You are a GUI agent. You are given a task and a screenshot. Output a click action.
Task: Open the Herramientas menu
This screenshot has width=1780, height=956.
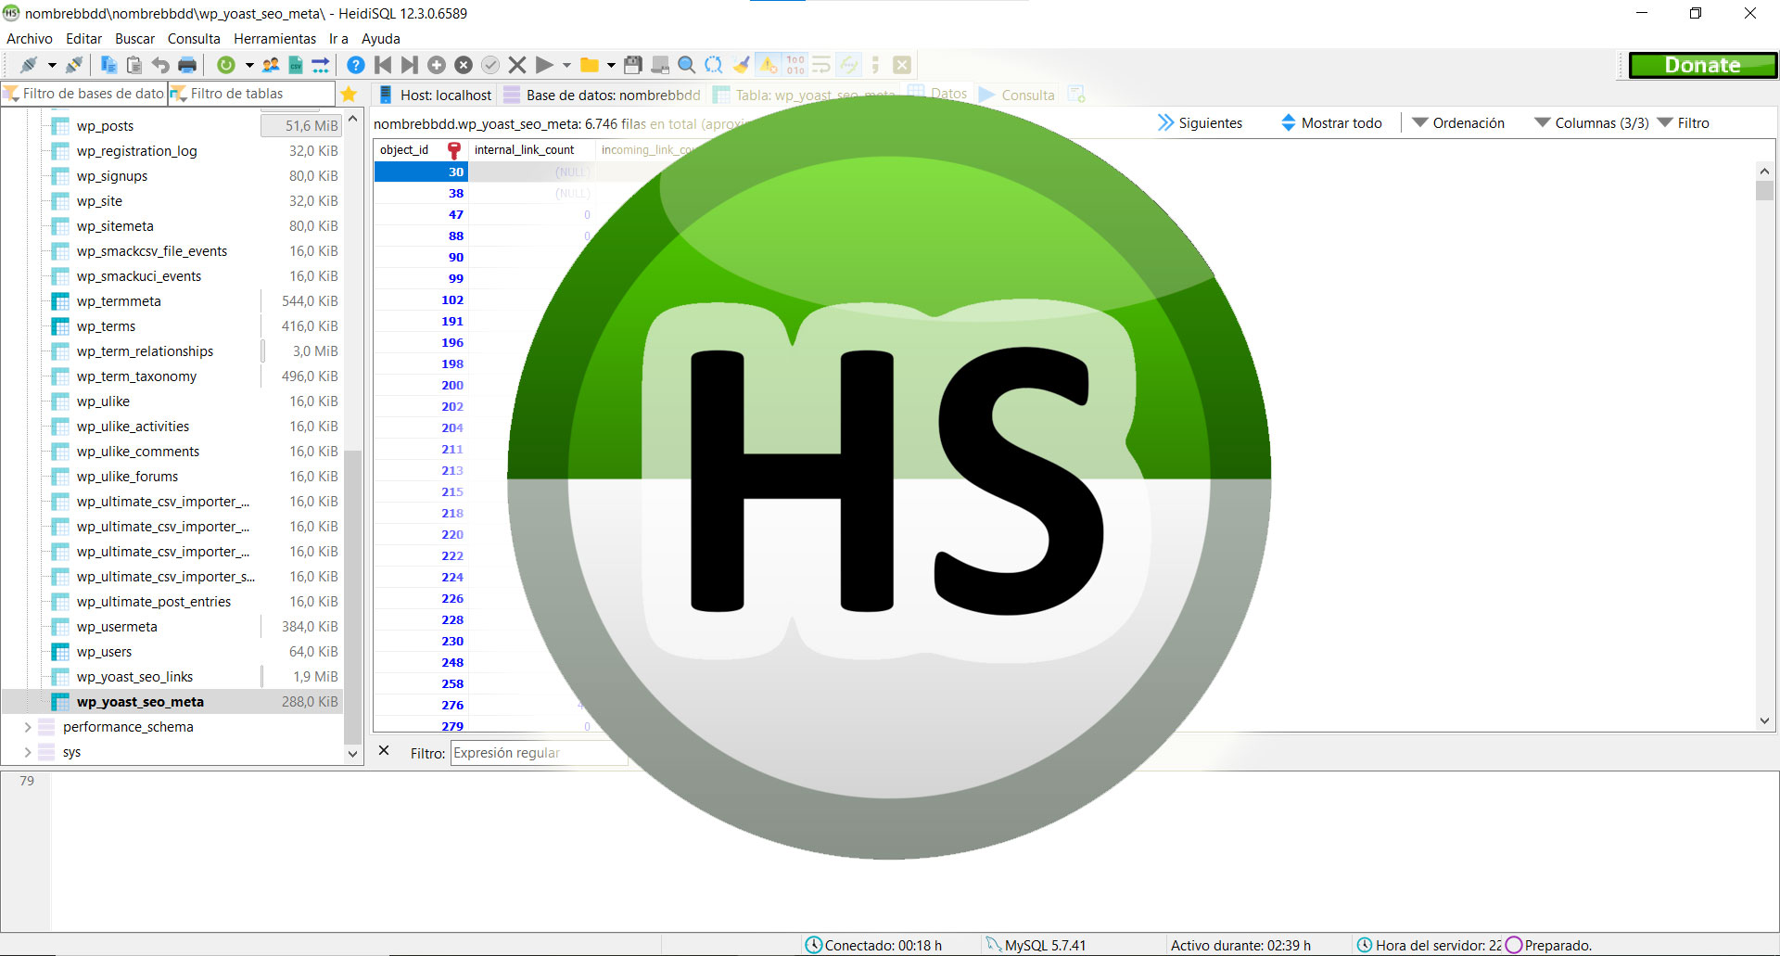pyautogui.click(x=274, y=38)
